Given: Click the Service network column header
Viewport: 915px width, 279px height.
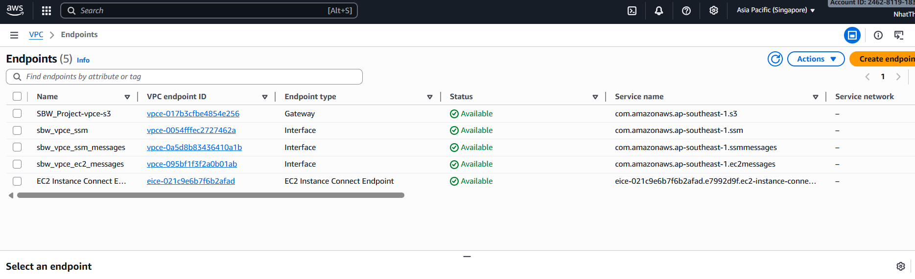Looking at the screenshot, I should 865,97.
